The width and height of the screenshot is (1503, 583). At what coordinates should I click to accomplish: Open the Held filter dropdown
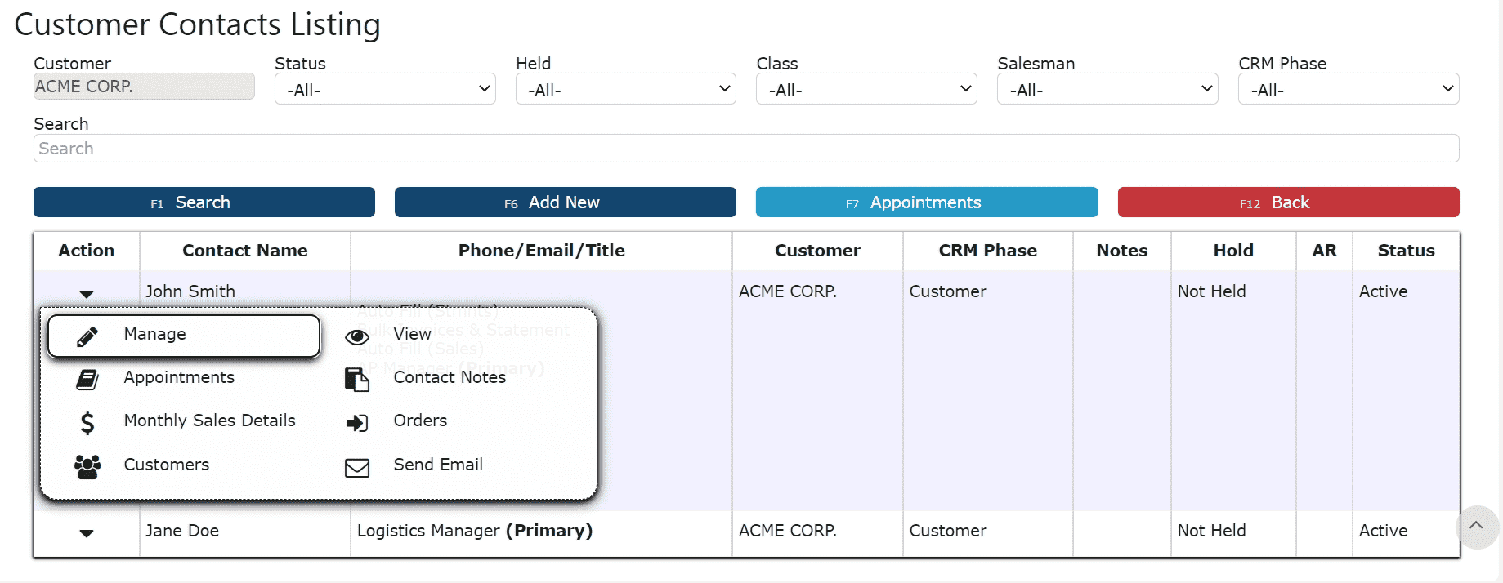(626, 89)
